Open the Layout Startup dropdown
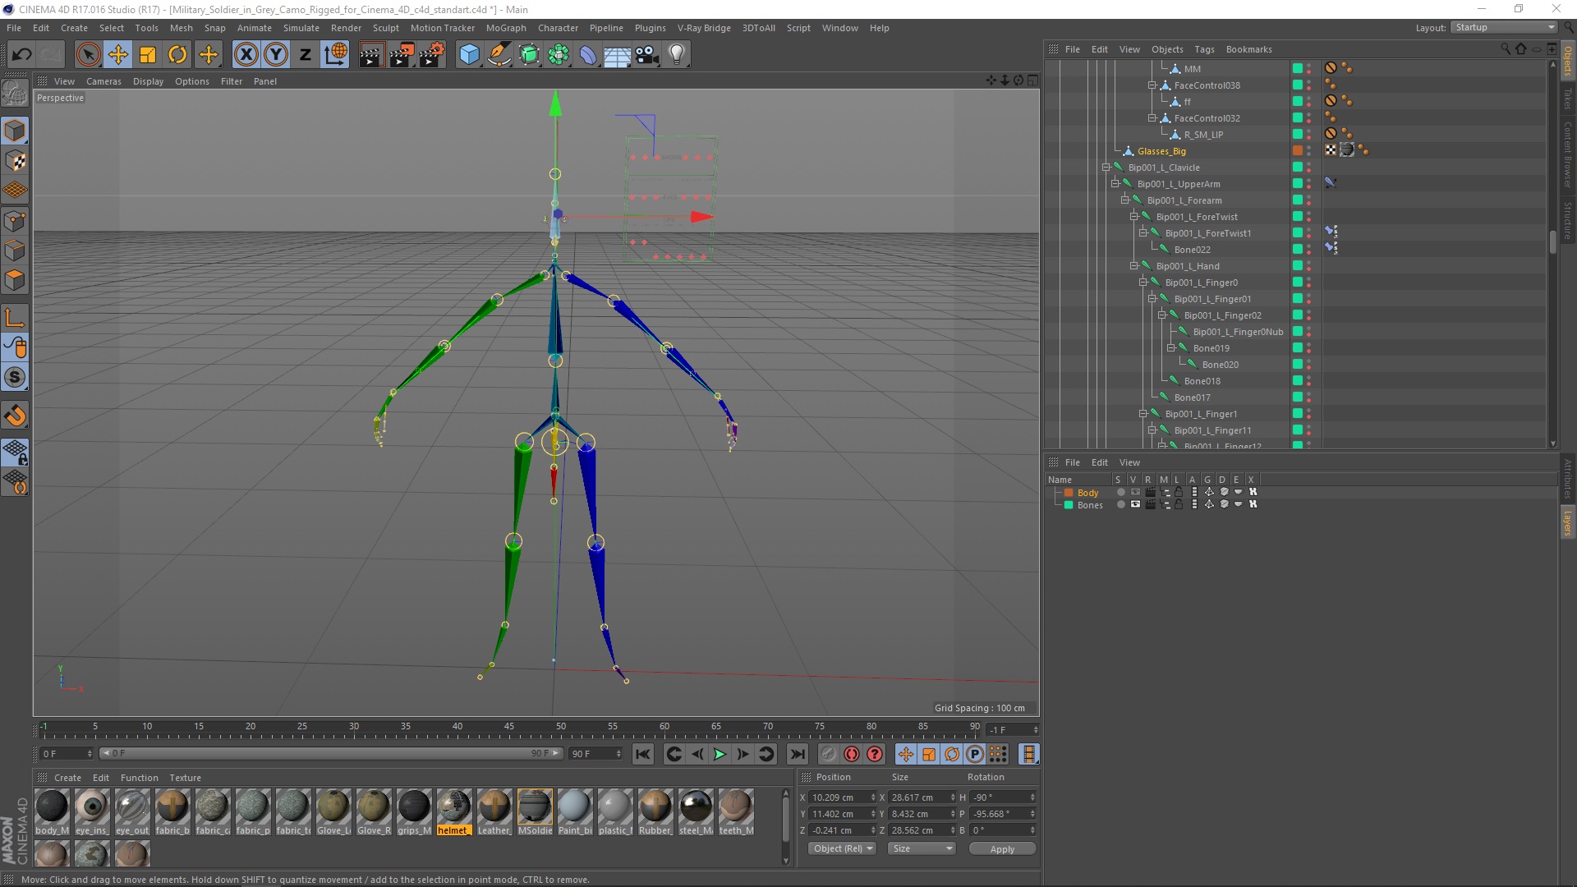 click(x=1504, y=27)
